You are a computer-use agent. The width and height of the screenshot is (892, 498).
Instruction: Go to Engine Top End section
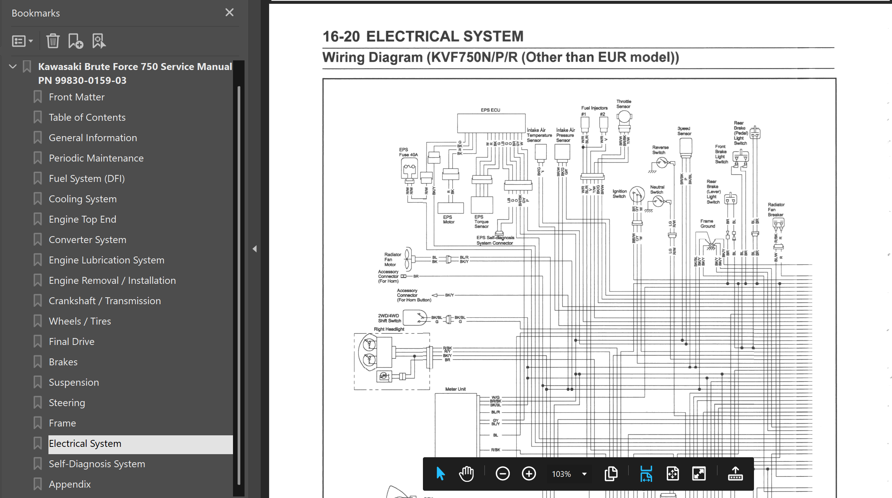coord(82,219)
